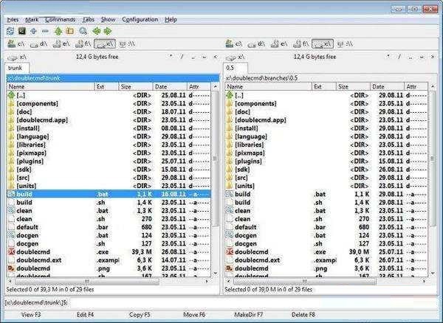Screen dimensions: 443x323
Task: Click the View F3 button
Action: click(x=31, y=315)
